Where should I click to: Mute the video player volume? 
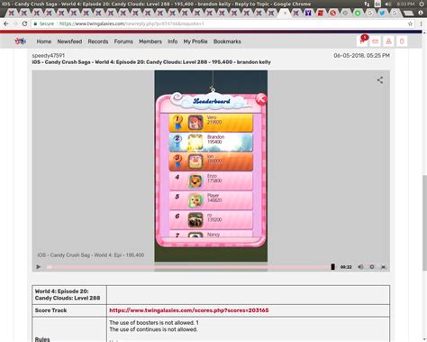point(360,267)
